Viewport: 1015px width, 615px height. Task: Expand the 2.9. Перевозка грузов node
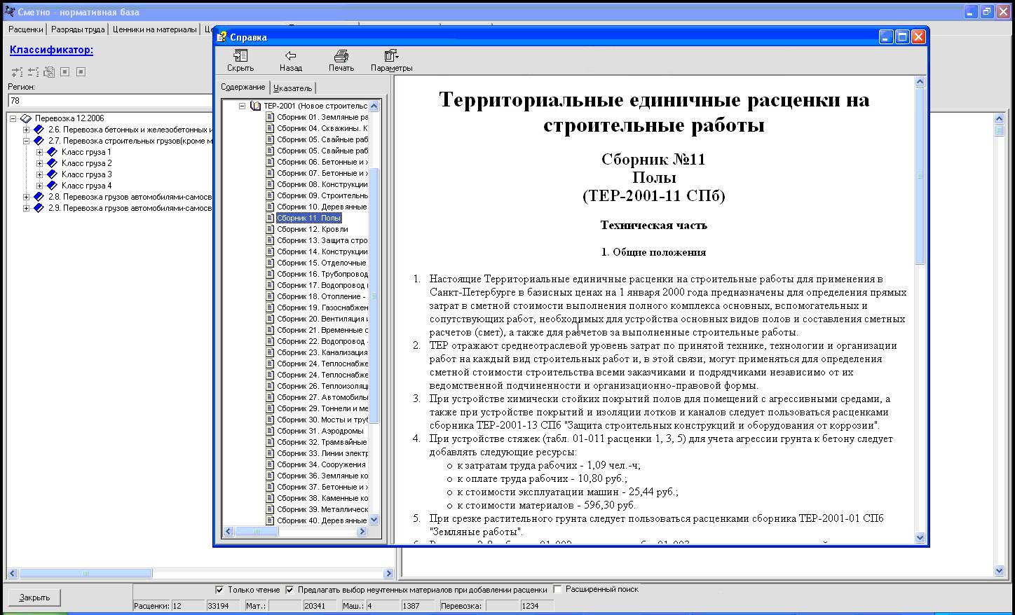(x=26, y=208)
